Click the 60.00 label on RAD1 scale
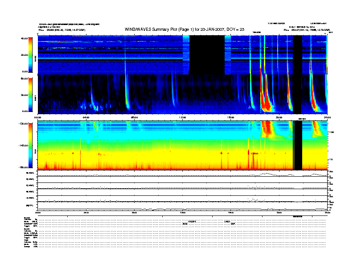This screenshot has height=273, width=353. [x=25, y=79]
